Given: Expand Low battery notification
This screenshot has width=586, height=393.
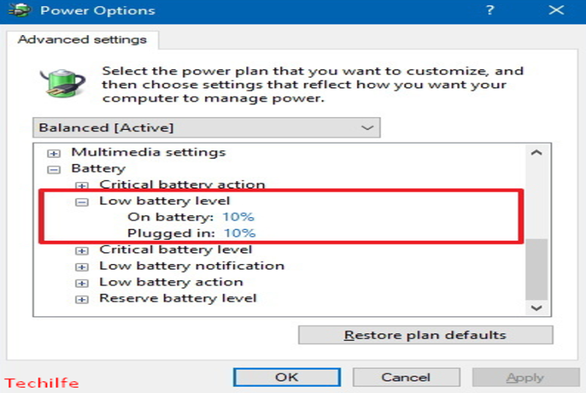Looking at the screenshot, I should 81,267.
